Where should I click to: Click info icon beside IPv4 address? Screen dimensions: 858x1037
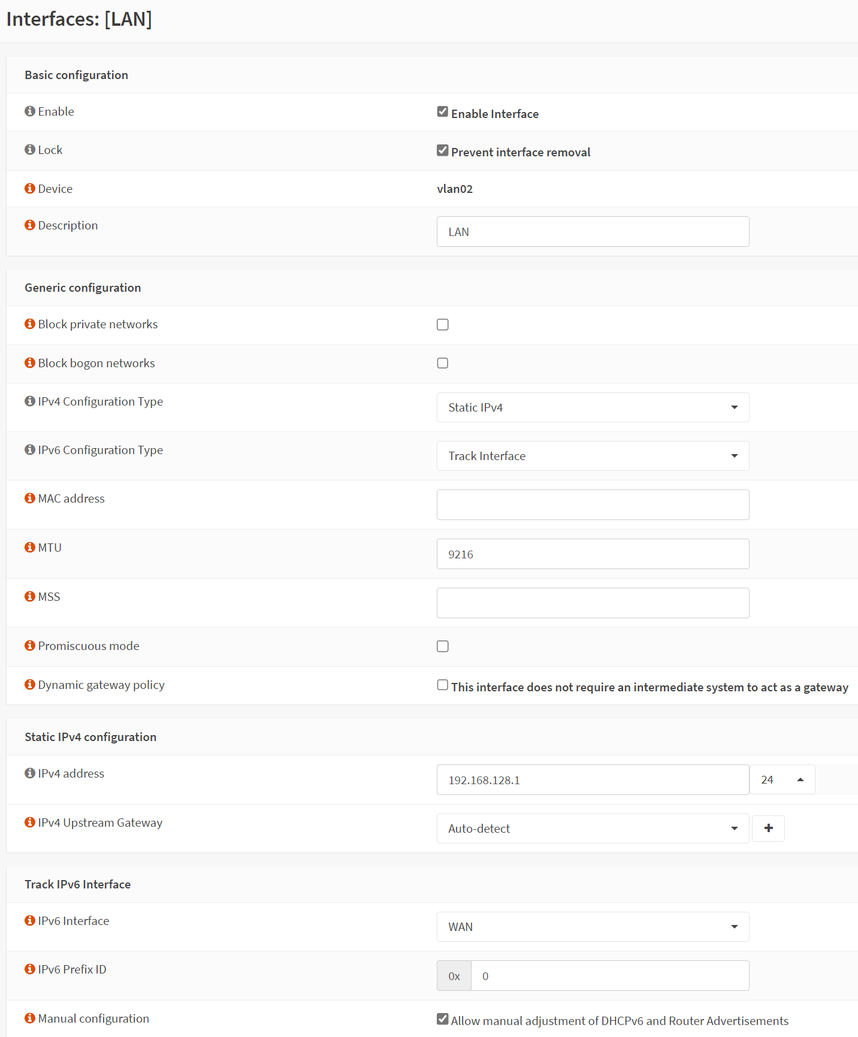click(x=30, y=773)
